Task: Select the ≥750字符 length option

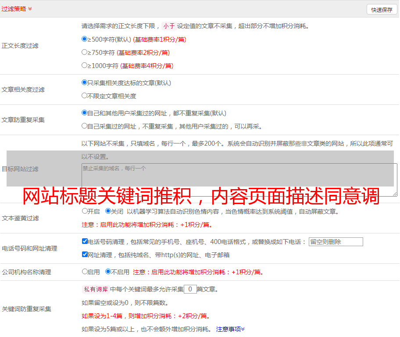Action: pos(85,52)
